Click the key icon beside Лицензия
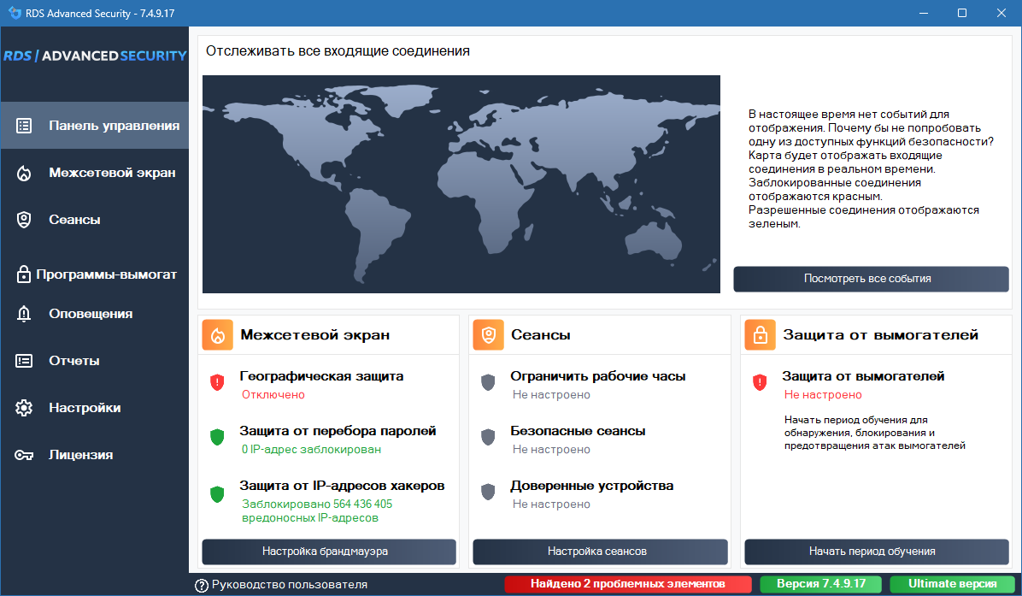This screenshot has width=1022, height=596. click(x=24, y=455)
